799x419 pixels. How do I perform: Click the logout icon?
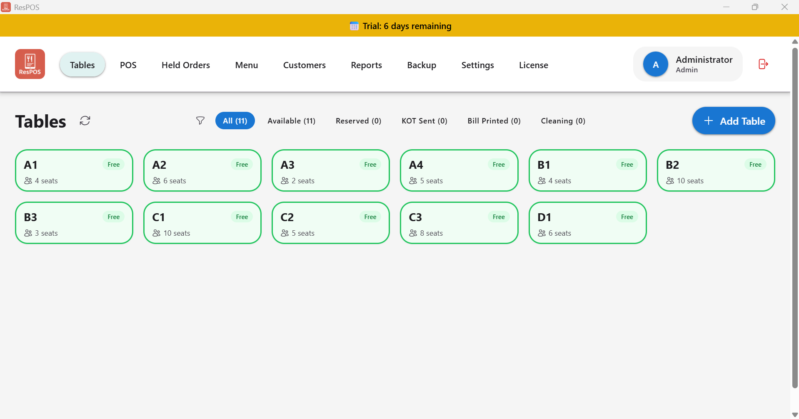763,64
